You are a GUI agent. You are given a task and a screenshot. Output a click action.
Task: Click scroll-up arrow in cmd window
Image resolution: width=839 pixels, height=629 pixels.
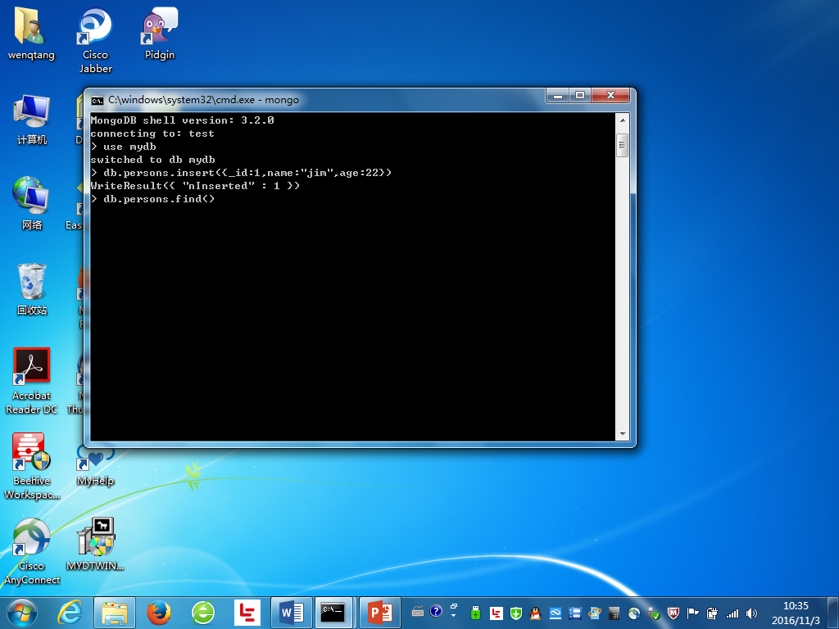pyautogui.click(x=622, y=120)
